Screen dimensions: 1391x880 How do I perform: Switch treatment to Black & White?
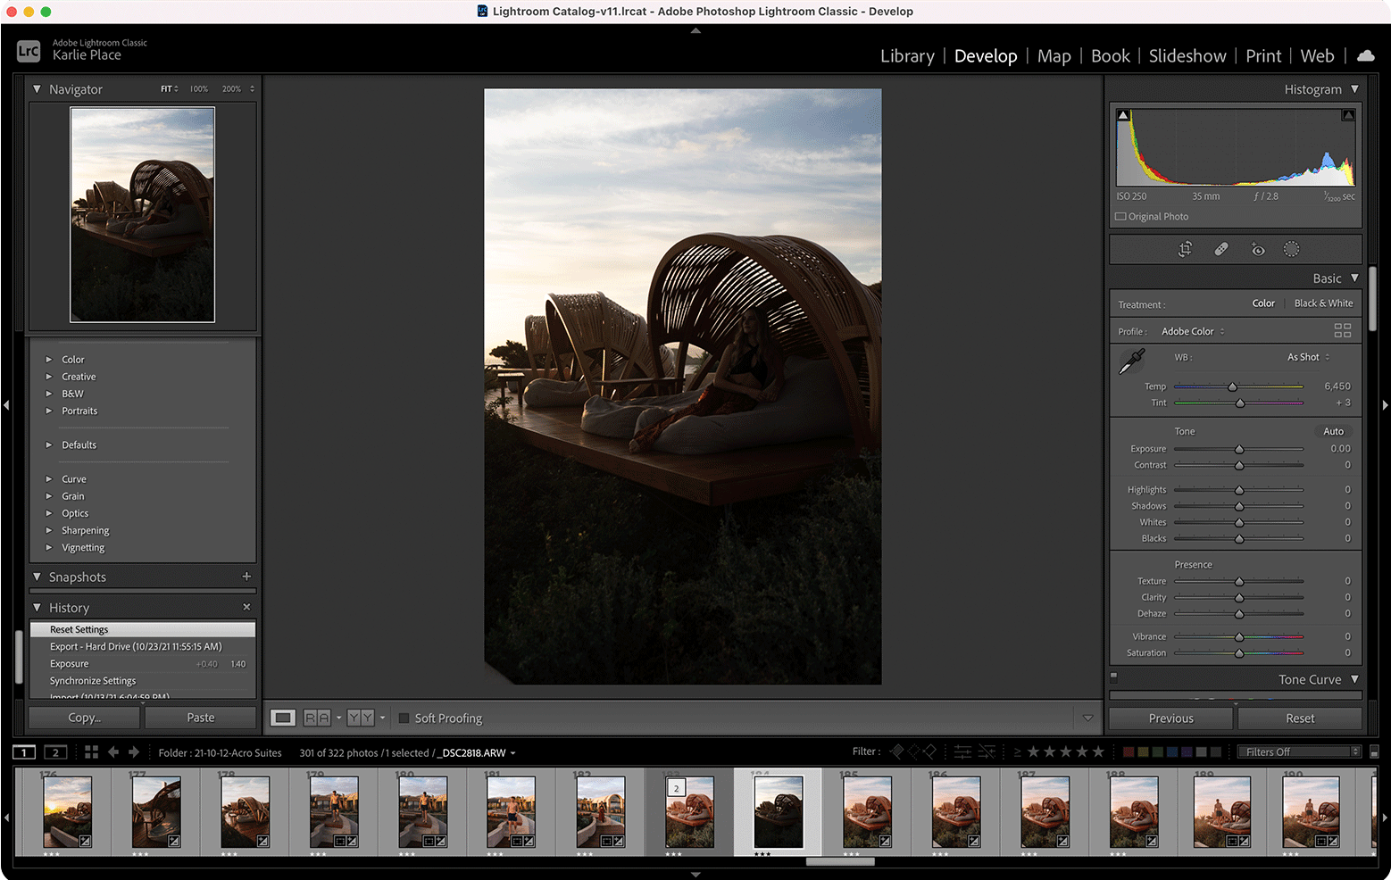click(x=1323, y=303)
